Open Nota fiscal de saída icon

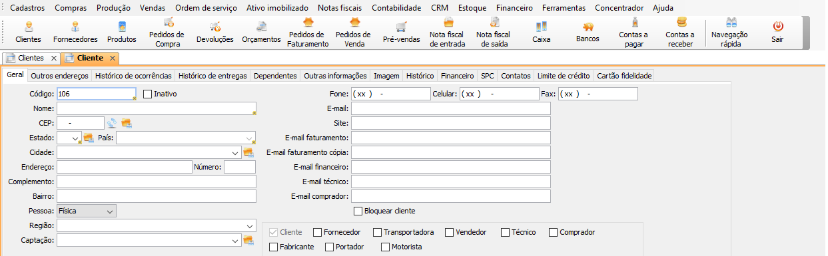pos(494,33)
